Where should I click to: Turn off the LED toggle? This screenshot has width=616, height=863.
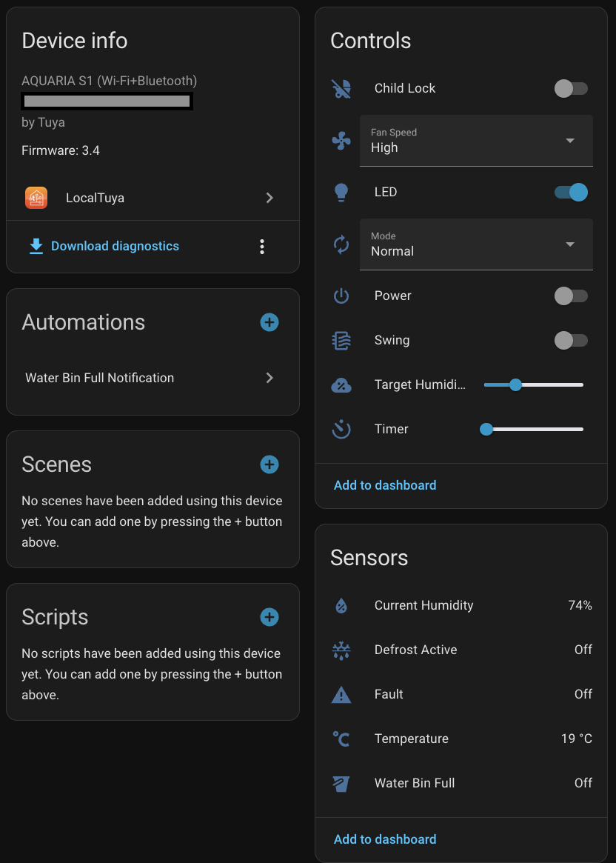(571, 193)
